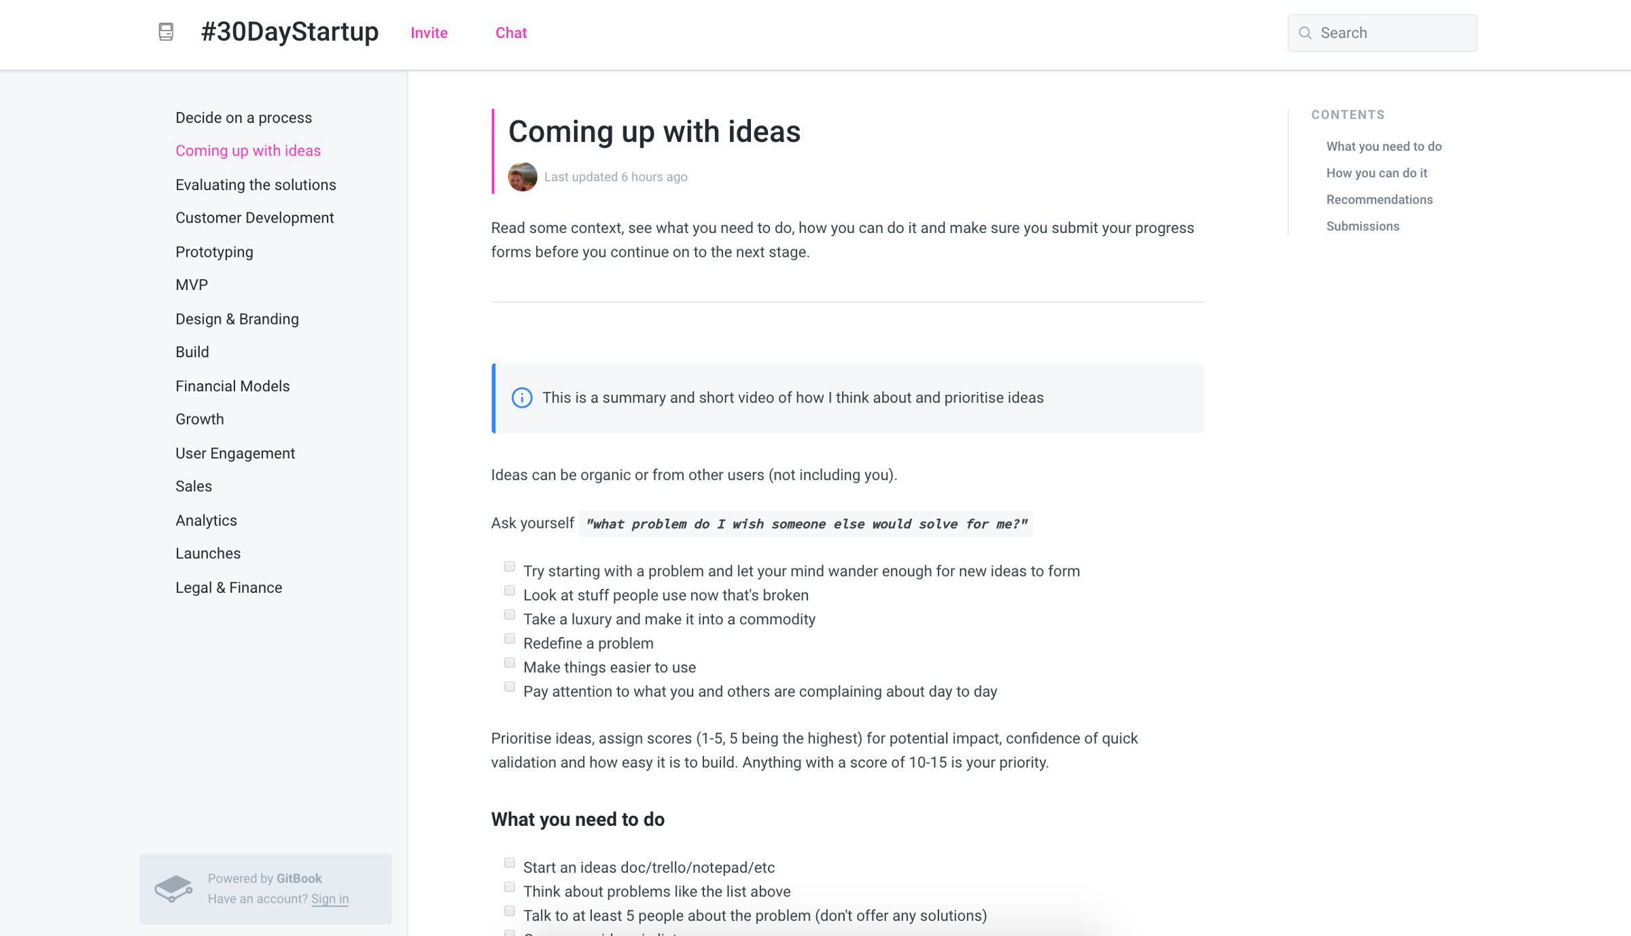The width and height of the screenshot is (1631, 936).
Task: Go to Submissions in Contents list
Action: pyautogui.click(x=1362, y=226)
